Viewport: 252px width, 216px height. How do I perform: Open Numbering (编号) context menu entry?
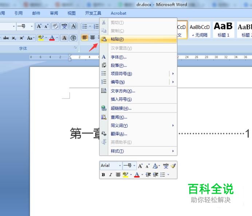pos(138,82)
